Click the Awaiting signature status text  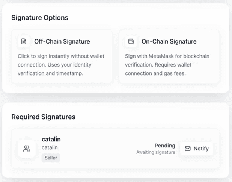click(156, 152)
